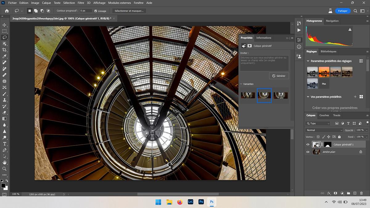Image resolution: width=370 pixels, height=208 pixels.
Task: Click the delete layer trash icon
Action: pyautogui.click(x=361, y=193)
